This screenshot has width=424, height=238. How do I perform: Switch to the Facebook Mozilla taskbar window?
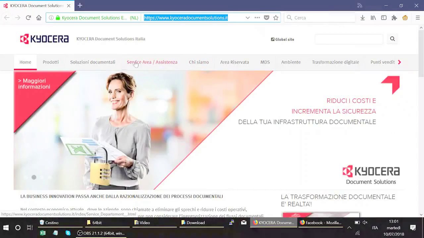click(320, 223)
